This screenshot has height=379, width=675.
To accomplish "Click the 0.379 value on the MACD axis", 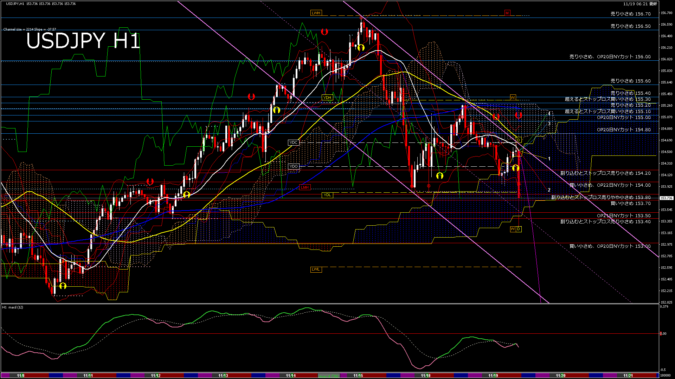I will click(664, 307).
